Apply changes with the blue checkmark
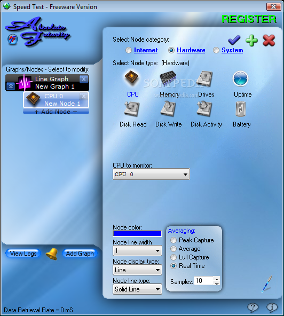 (234, 40)
